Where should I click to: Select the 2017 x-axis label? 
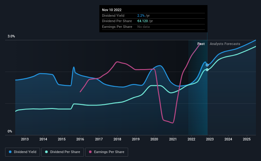click(x=99, y=139)
